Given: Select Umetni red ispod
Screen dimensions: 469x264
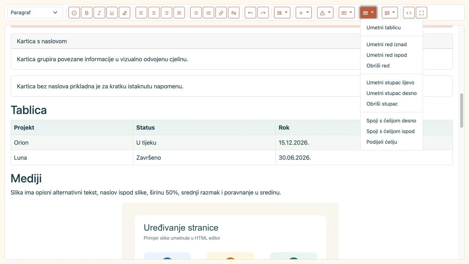Looking at the screenshot, I should click(392, 55).
